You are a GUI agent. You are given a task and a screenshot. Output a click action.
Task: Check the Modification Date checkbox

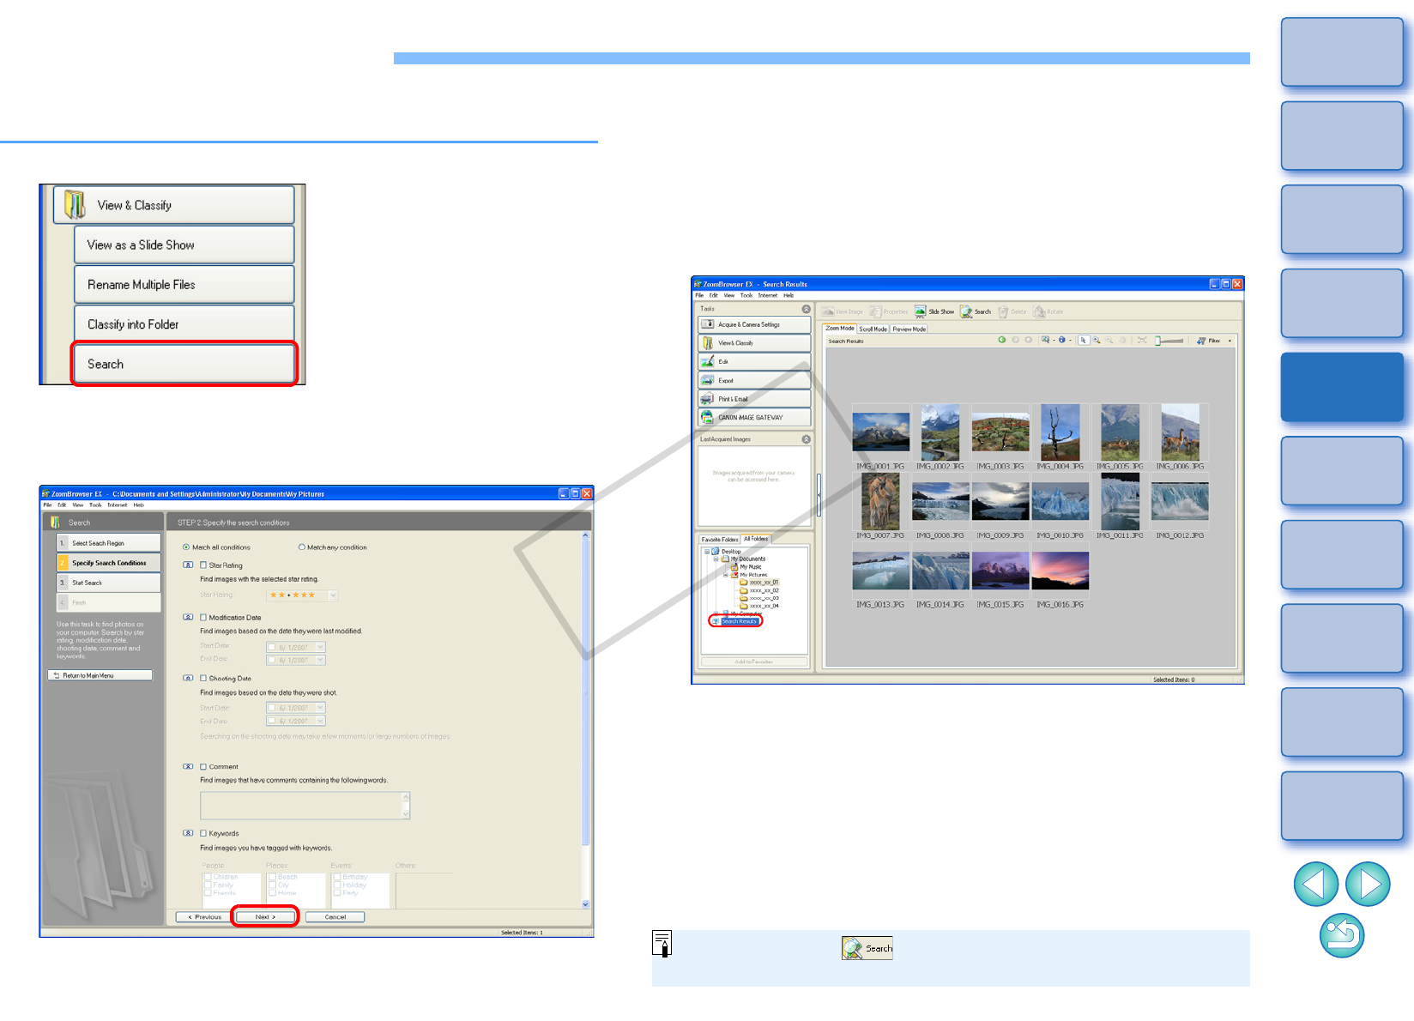203,618
